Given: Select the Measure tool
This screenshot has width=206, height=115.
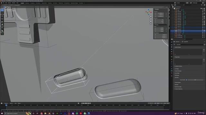Looking at the screenshot, I should click(x=2, y=31).
